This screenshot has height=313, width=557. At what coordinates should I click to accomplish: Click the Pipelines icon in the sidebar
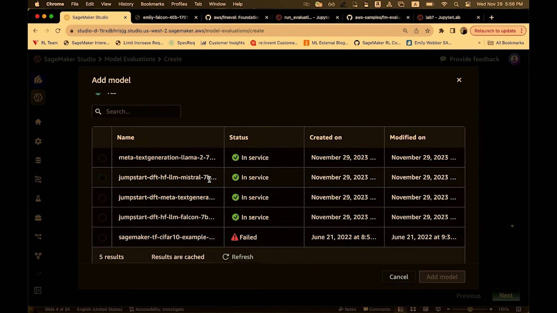point(38,236)
